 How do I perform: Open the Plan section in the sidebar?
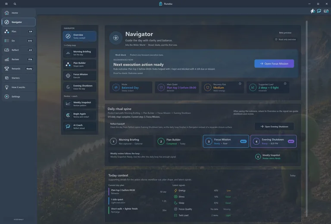[19, 31]
